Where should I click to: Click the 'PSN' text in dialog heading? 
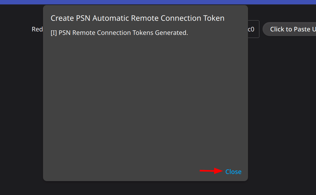tap(83, 18)
